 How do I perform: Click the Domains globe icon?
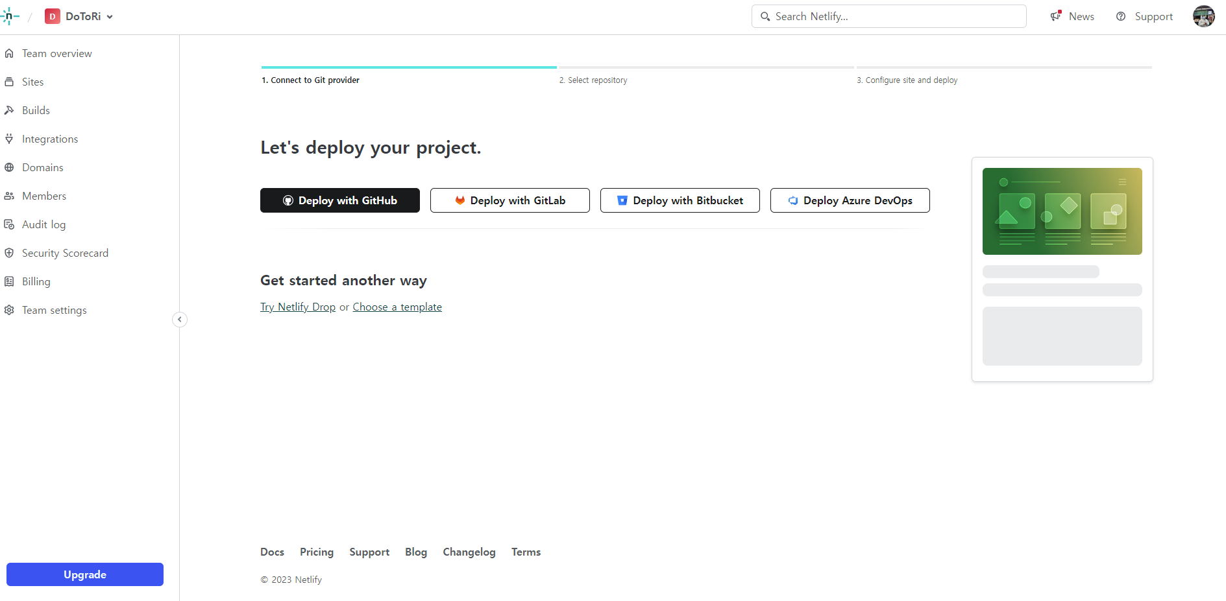pos(9,167)
